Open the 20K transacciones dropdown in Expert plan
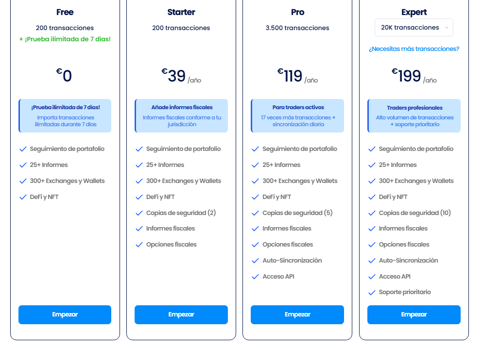The height and width of the screenshot is (348, 483). (x=414, y=27)
